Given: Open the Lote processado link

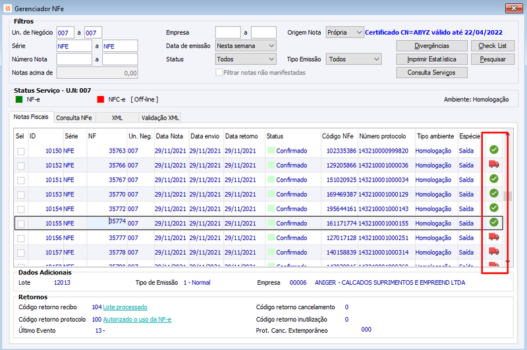Looking at the screenshot, I should [125, 307].
